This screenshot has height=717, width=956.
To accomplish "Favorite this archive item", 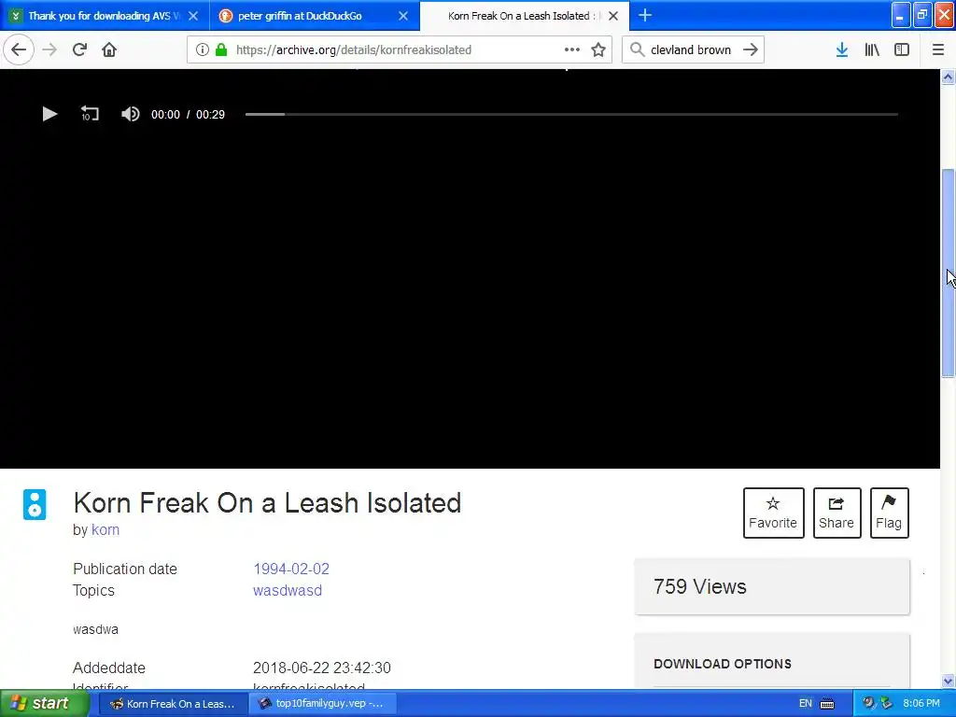I will pyautogui.click(x=773, y=513).
